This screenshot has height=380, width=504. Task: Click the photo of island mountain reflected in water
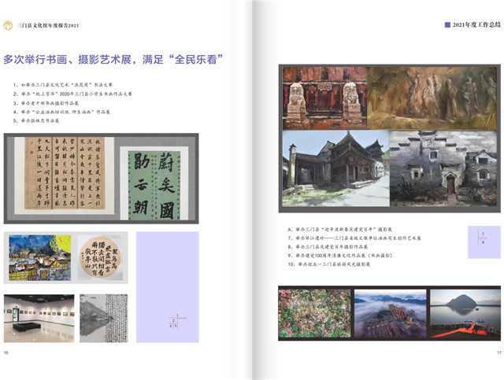coord(465,313)
